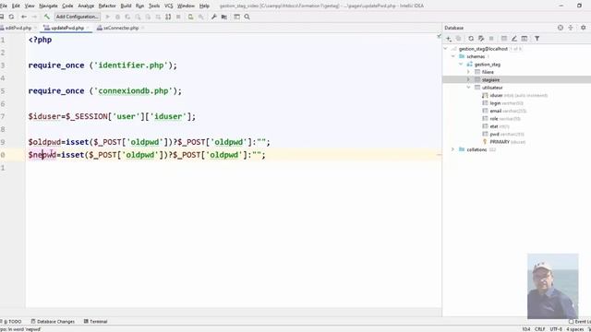Image resolution: width=591 pixels, height=332 pixels.
Task: Refresh the Database panel
Action: point(471,39)
